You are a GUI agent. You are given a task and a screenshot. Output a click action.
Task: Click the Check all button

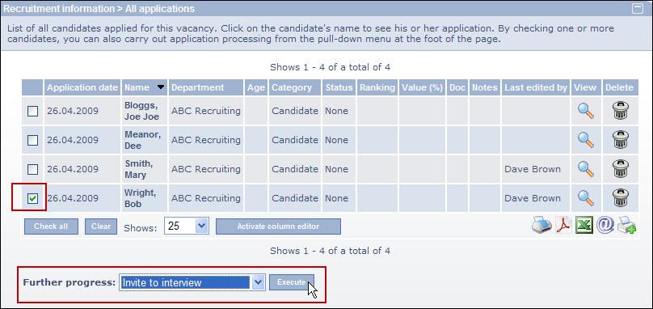tap(51, 226)
